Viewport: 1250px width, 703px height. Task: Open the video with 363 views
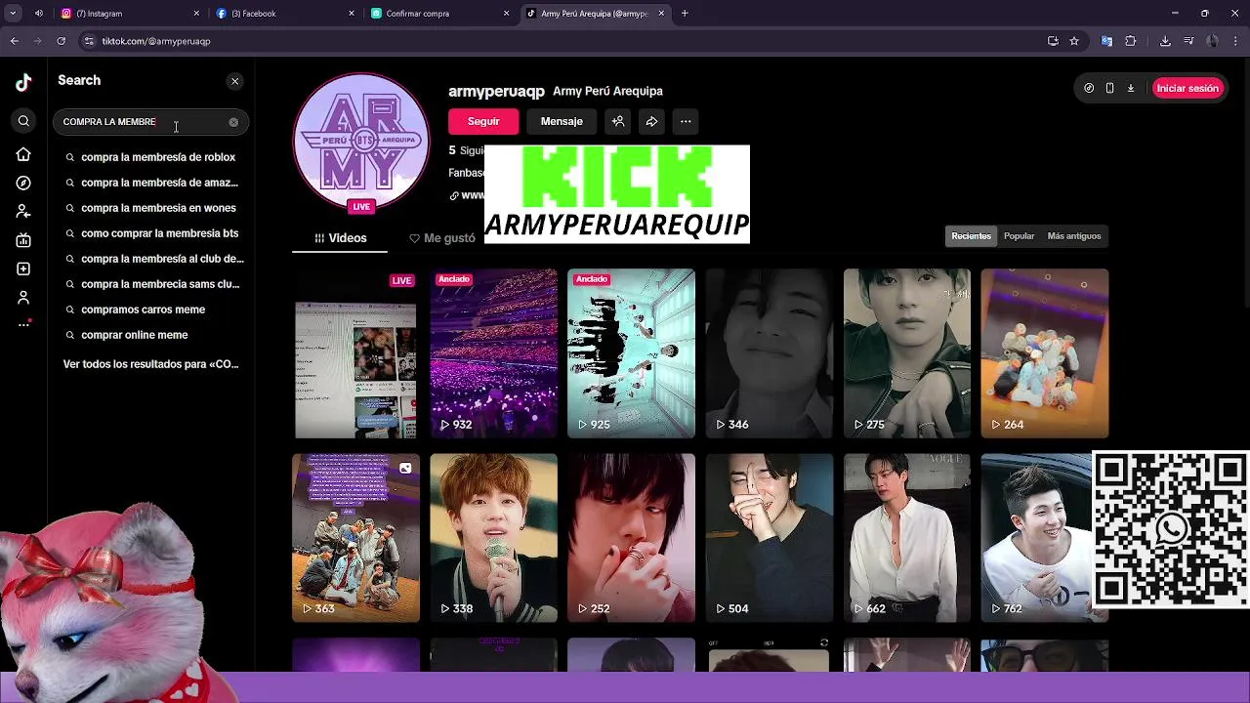pyautogui.click(x=355, y=538)
